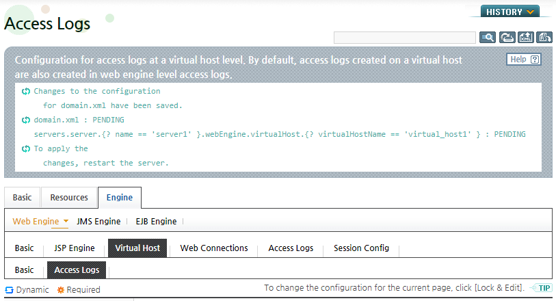Viewport: 556px width, 301px height.
Task: Click the rightmost toolbar icon with arrow
Action: [x=544, y=37]
